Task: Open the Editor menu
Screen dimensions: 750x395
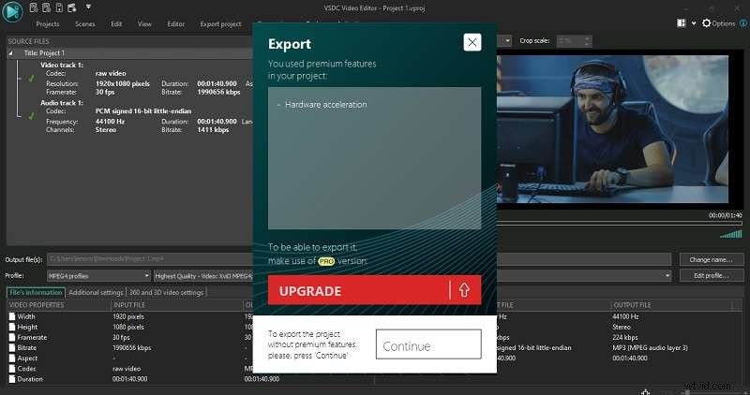Action: (175, 24)
